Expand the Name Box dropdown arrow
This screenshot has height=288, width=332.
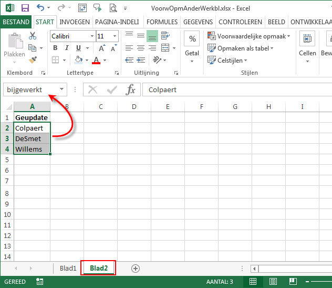61,89
